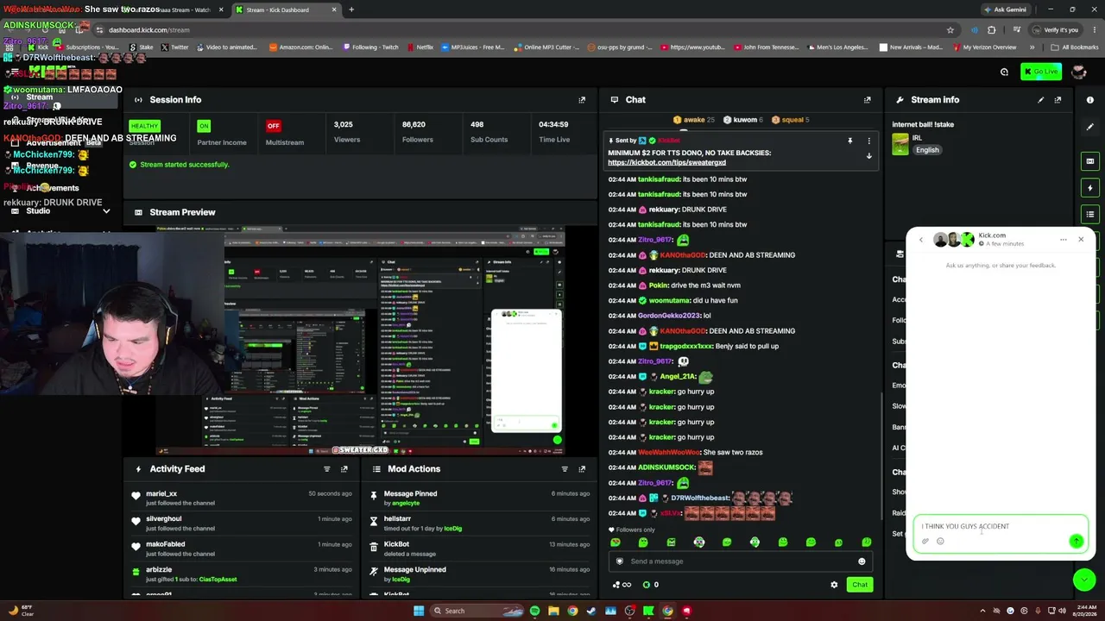Open chat points balance indicator
Screen dimensions: 1105x621
pyautogui.click(x=651, y=585)
